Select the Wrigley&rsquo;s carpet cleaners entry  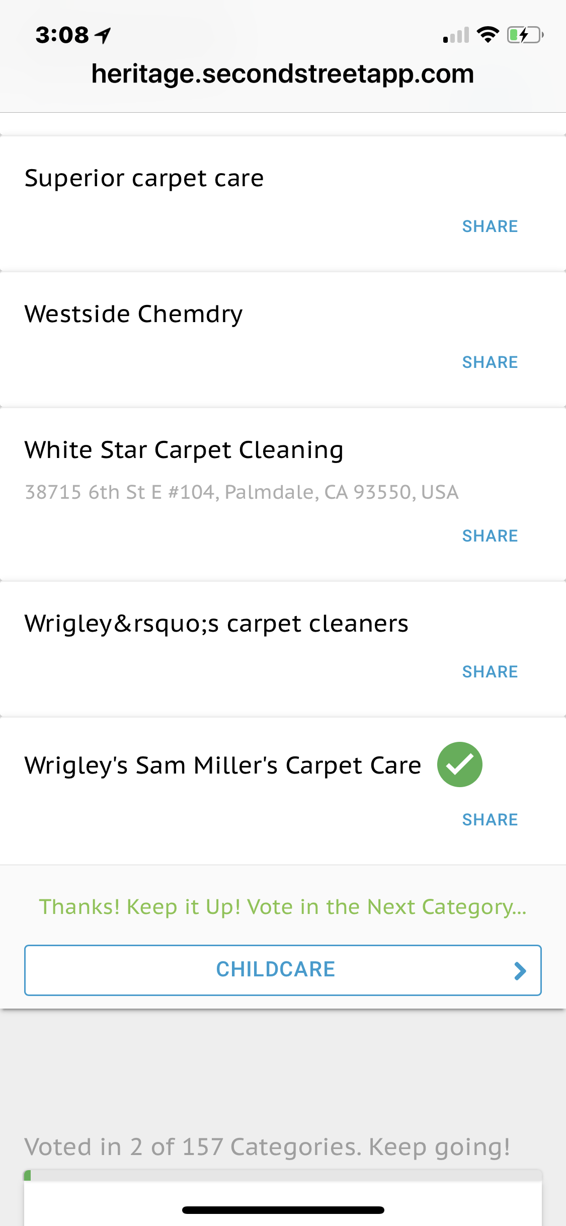pos(216,624)
